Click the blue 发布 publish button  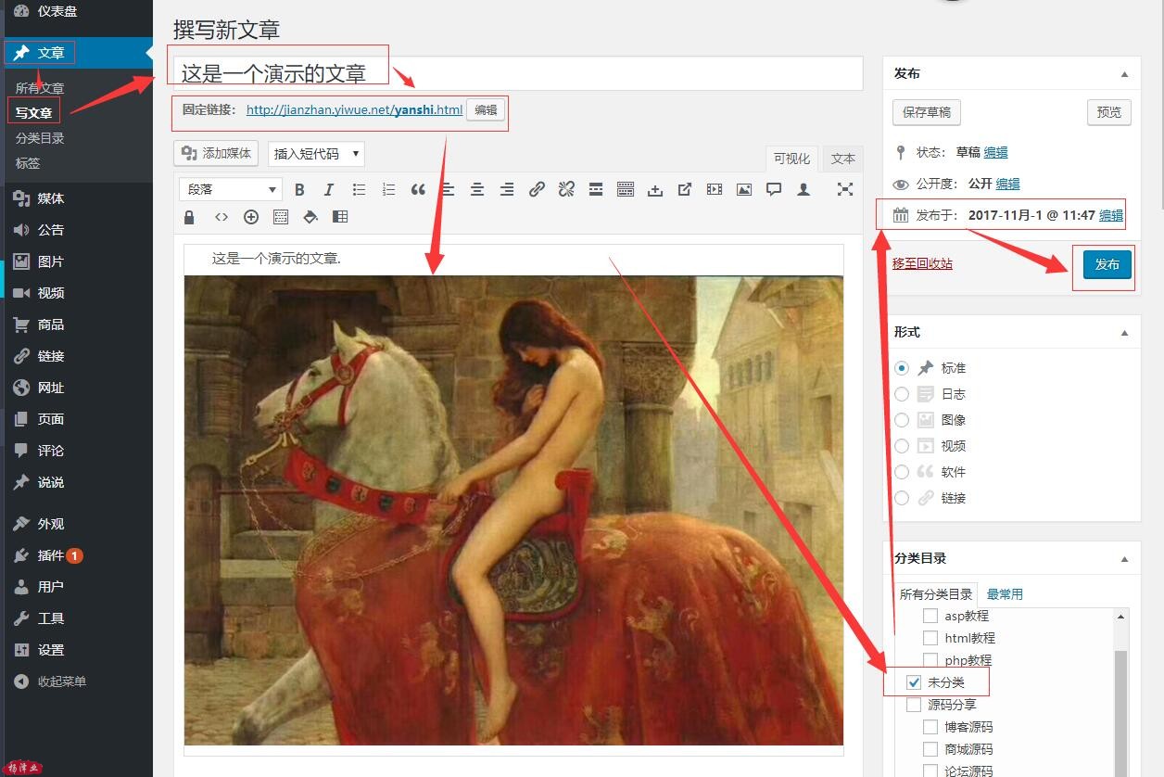coord(1107,264)
